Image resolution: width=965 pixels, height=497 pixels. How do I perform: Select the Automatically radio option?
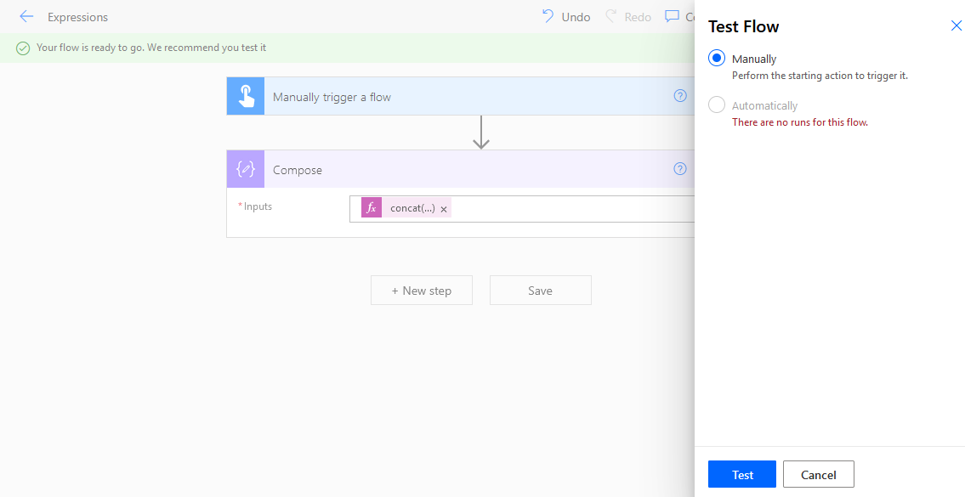tap(717, 105)
